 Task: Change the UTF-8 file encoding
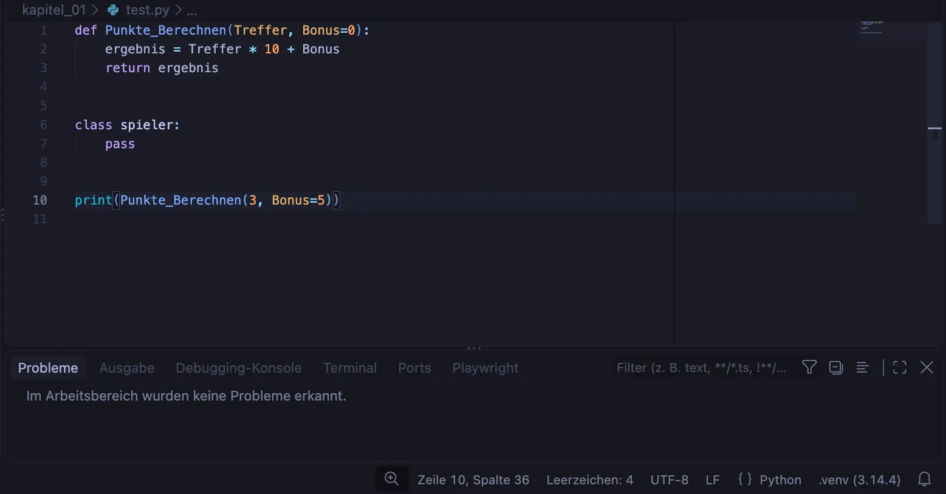670,480
